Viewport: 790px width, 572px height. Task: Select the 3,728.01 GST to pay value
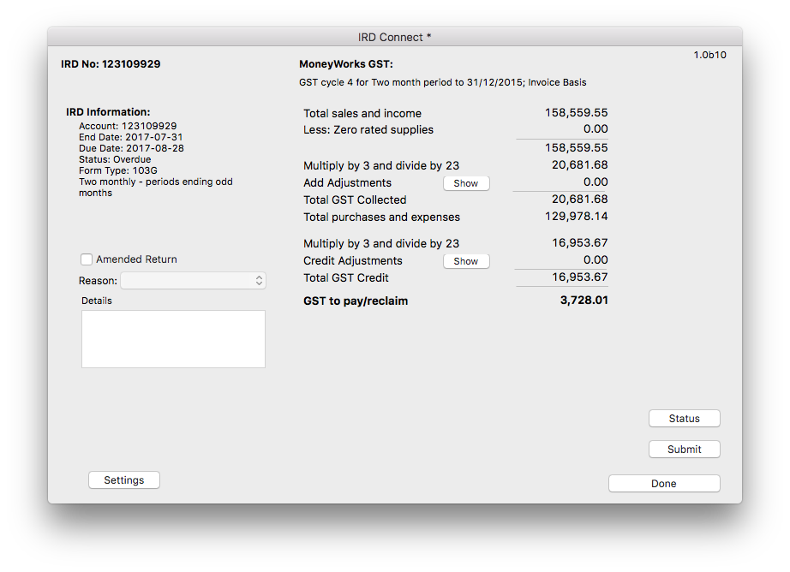click(584, 300)
